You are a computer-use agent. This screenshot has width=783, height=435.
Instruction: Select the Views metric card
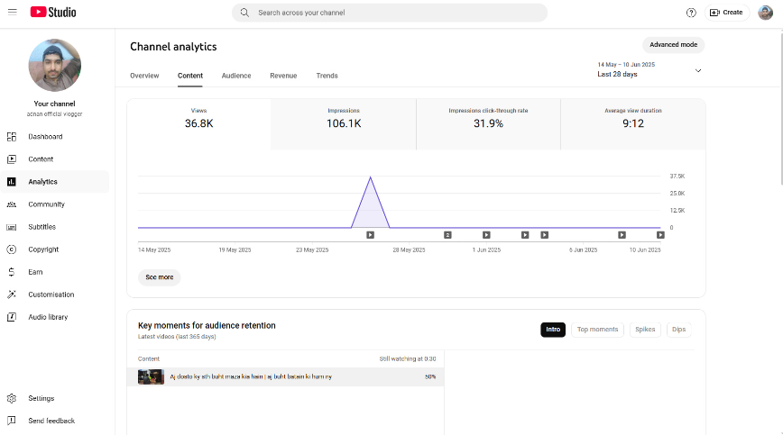pyautogui.click(x=198, y=124)
